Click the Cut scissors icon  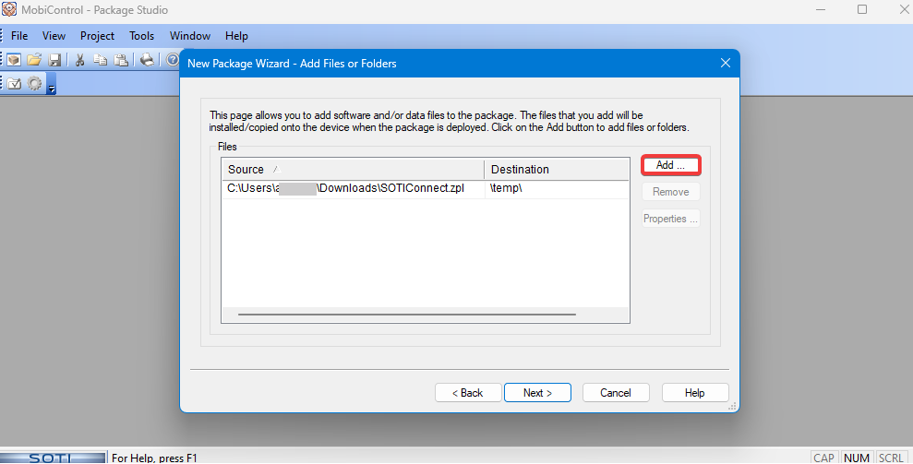point(80,60)
